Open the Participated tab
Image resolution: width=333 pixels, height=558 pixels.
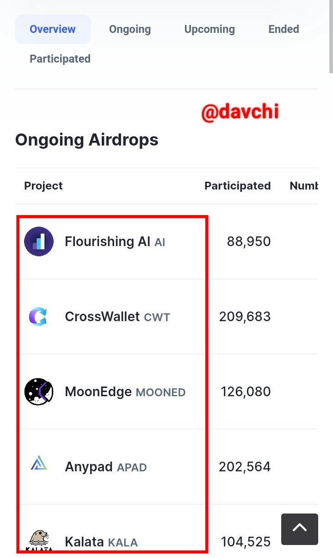pos(60,59)
